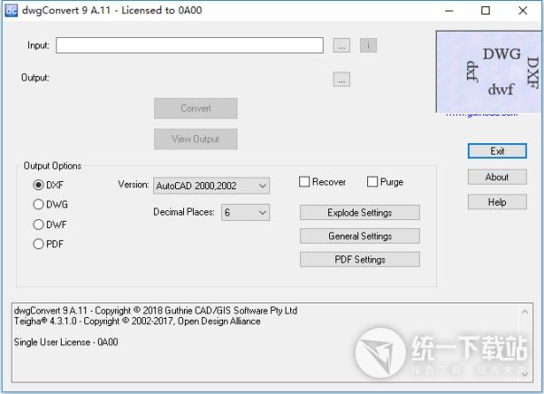The image size is (544, 394).
Task: Minimize the dwgConvert window
Action: point(450,11)
